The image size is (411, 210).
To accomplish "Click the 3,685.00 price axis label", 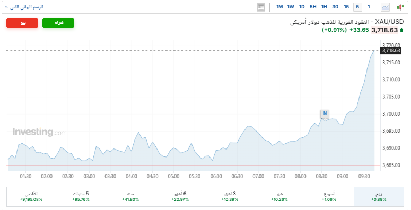I will point(391,165).
